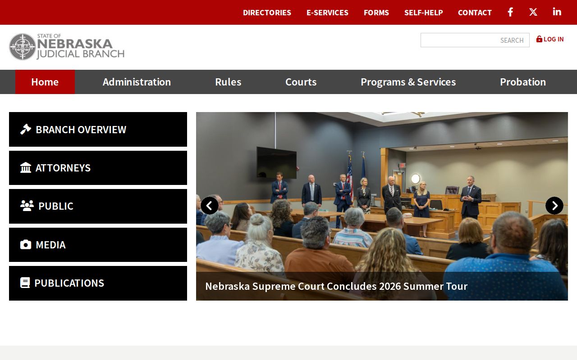
Task: Open the Supreme Court Summer Tour headline
Action: tap(336, 286)
